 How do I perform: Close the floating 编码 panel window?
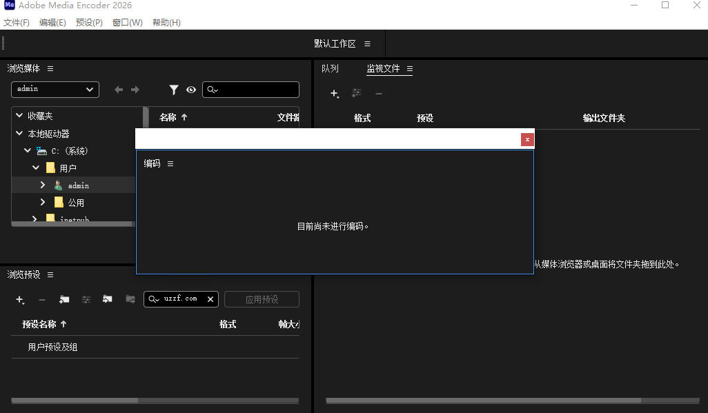point(527,139)
